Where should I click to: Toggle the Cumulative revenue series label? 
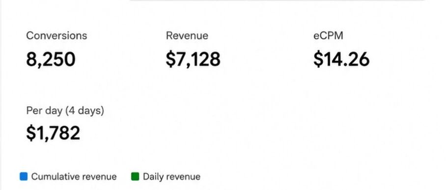(74, 177)
